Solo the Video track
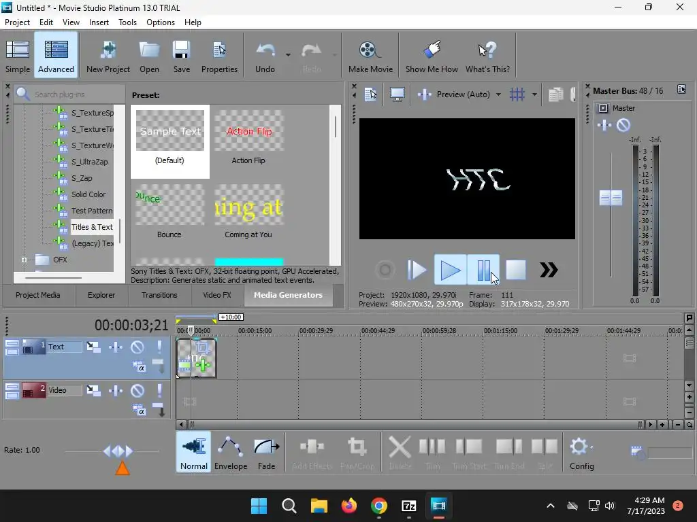697x522 pixels. pyautogui.click(x=159, y=390)
